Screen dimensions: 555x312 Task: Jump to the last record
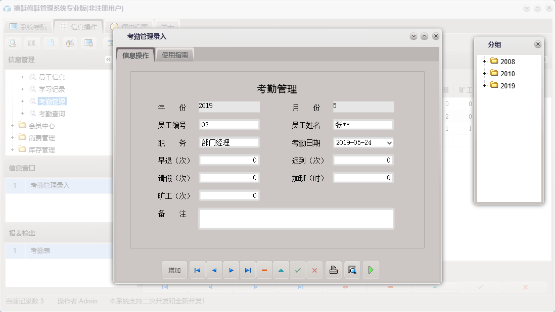(x=248, y=270)
